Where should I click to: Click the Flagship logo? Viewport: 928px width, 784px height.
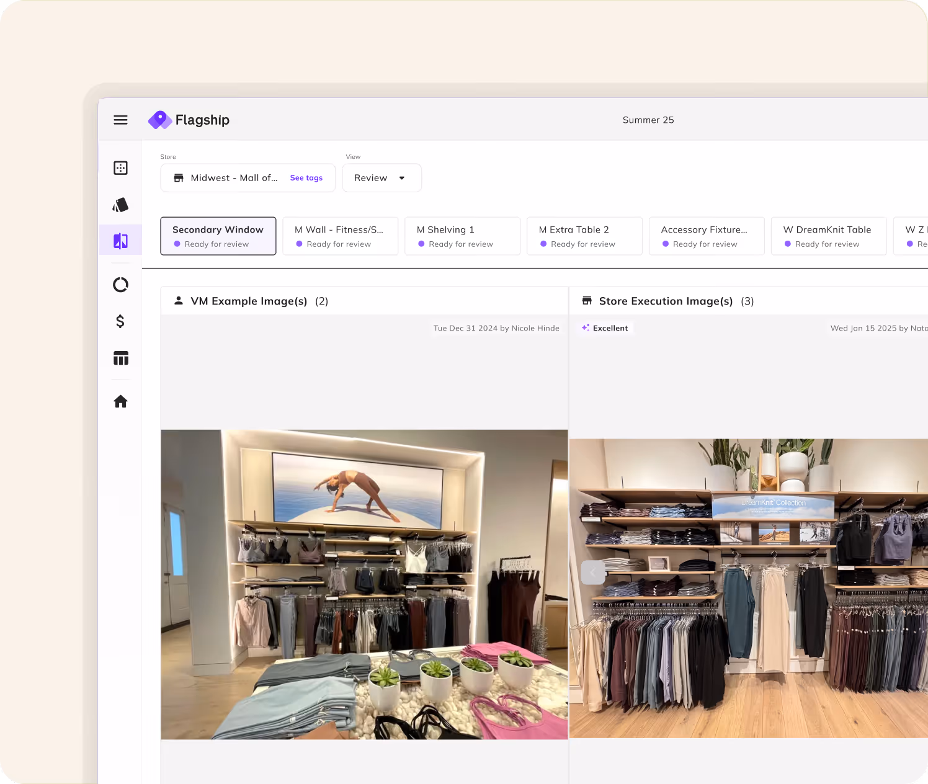coord(189,120)
